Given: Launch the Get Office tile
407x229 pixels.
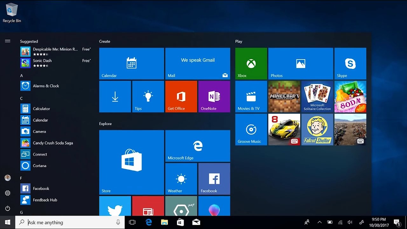Looking at the screenshot, I should (181, 96).
